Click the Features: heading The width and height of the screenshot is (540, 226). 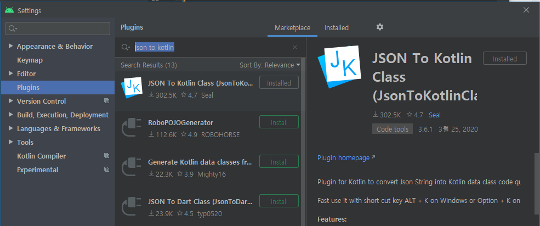tap(332, 219)
